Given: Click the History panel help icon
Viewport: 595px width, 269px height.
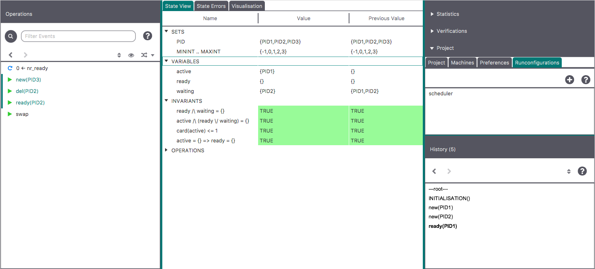Looking at the screenshot, I should (582, 171).
